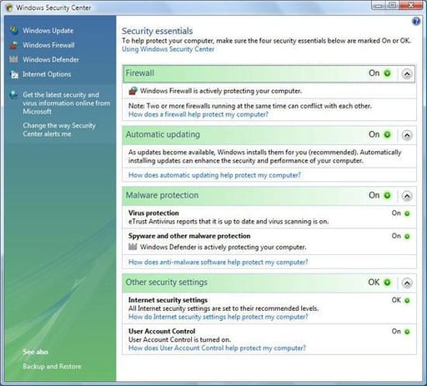Click the green status light in Automatic updating header
This screenshot has width=427, height=386.
click(387, 135)
